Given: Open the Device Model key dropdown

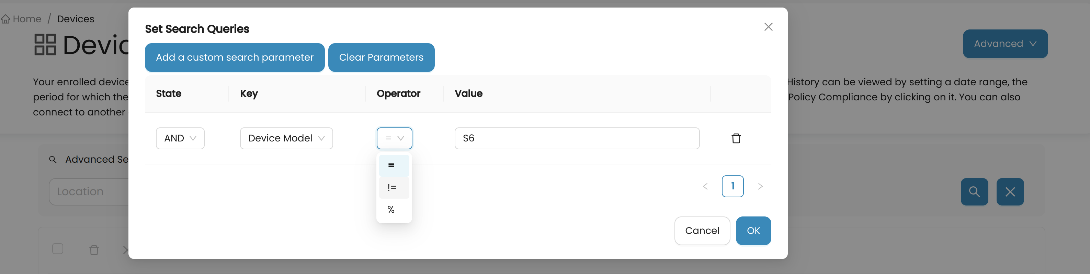Looking at the screenshot, I should [286, 138].
